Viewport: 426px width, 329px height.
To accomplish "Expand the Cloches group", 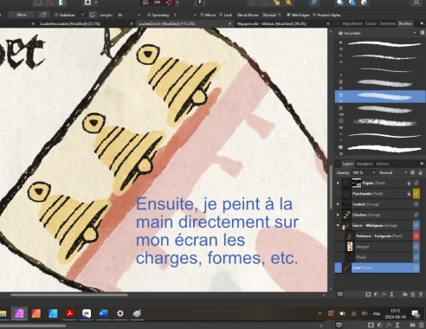I will click(x=338, y=215).
